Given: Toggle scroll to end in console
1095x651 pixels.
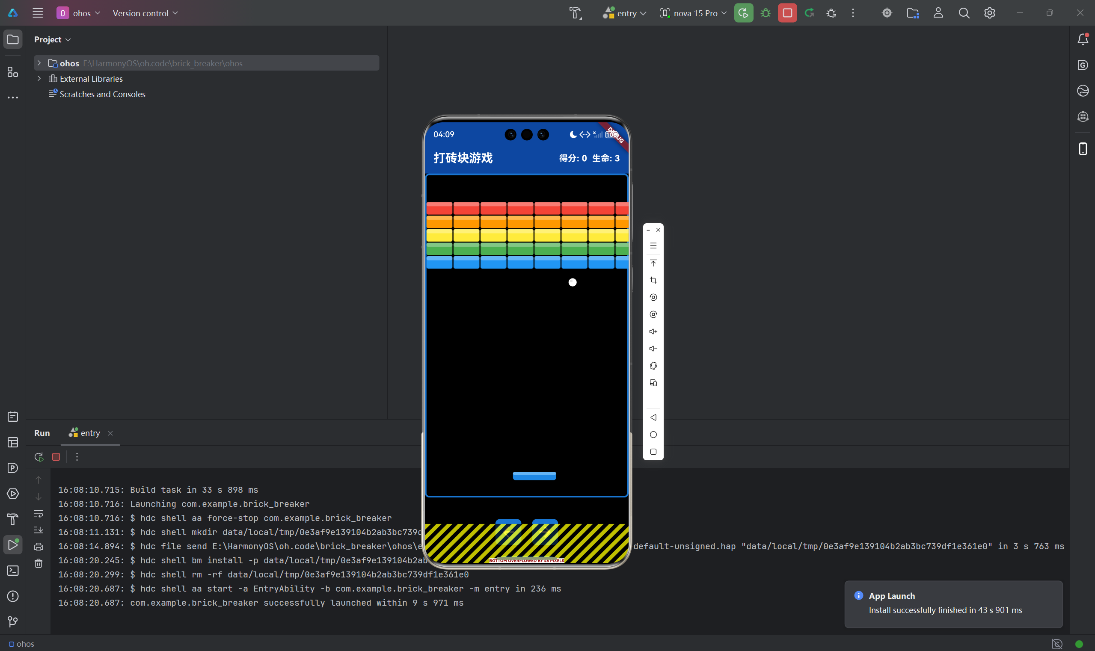Looking at the screenshot, I should (39, 530).
